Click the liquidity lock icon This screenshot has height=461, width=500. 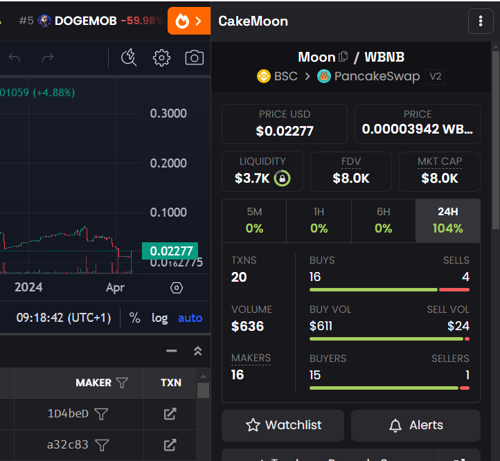pyautogui.click(x=283, y=178)
